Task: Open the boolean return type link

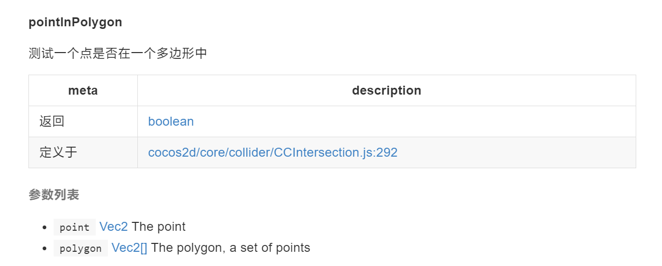Action: pos(171,121)
